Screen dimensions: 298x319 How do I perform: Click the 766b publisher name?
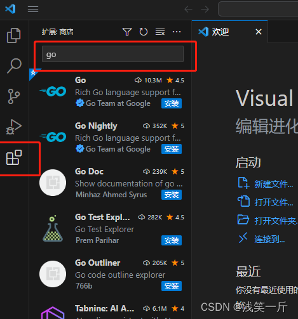84,286
